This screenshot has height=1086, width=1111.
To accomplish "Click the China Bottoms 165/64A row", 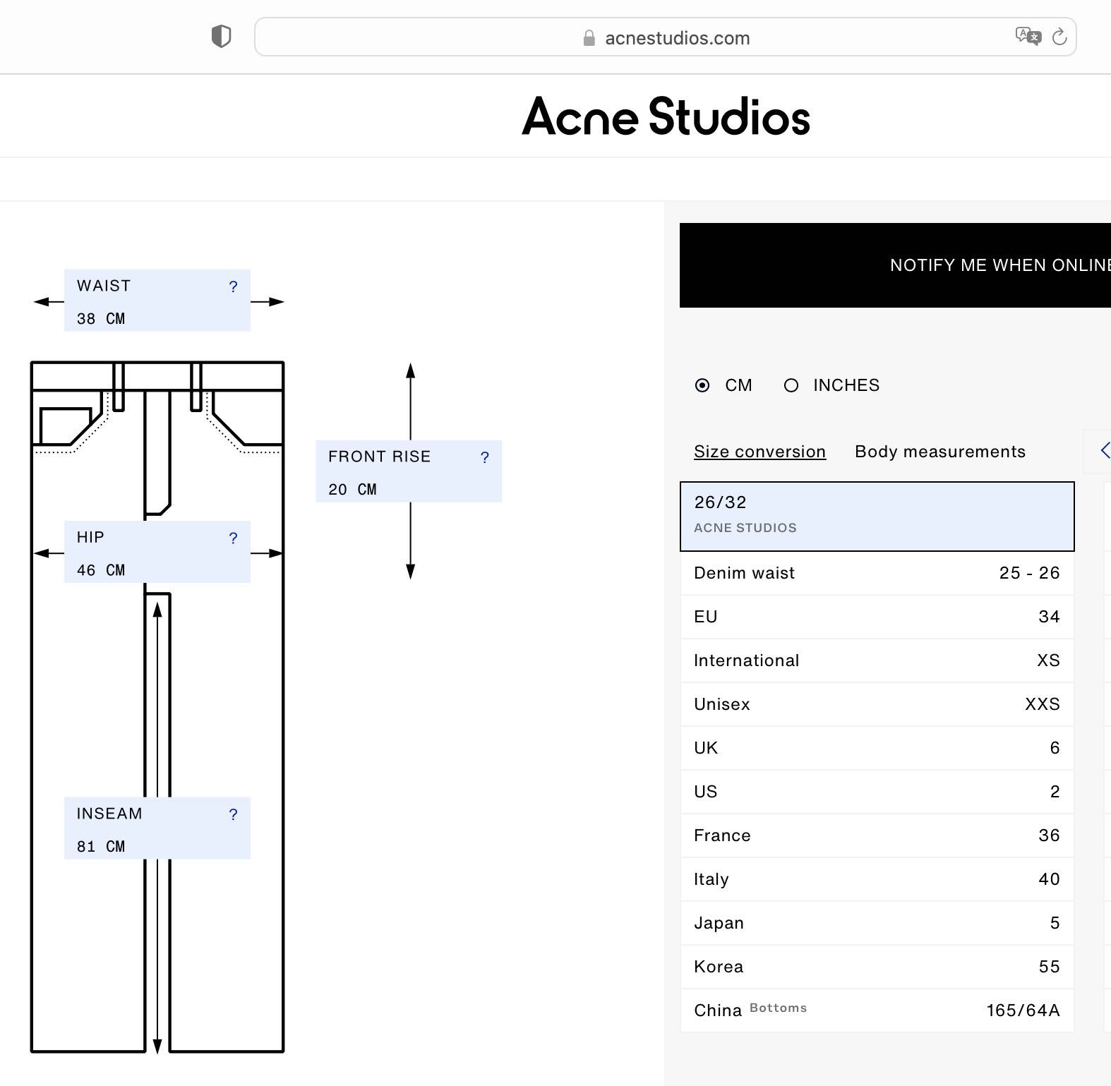I will [x=877, y=1010].
